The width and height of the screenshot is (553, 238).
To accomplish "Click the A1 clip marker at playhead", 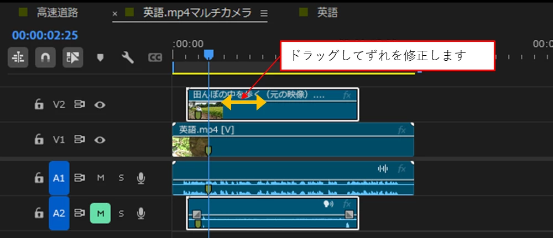I will point(208,189).
